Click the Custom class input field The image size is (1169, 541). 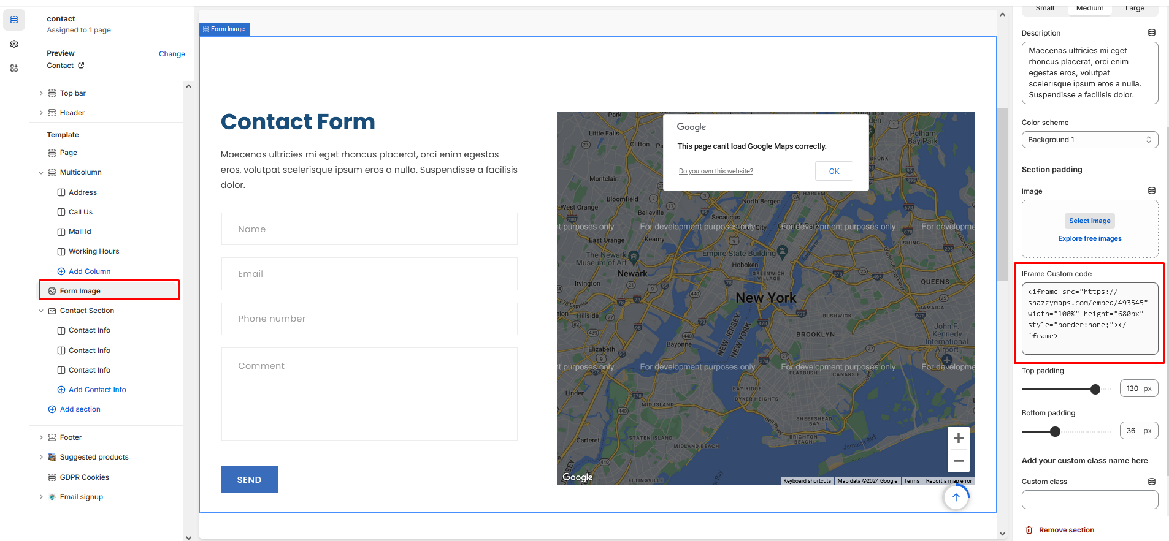pyautogui.click(x=1090, y=499)
